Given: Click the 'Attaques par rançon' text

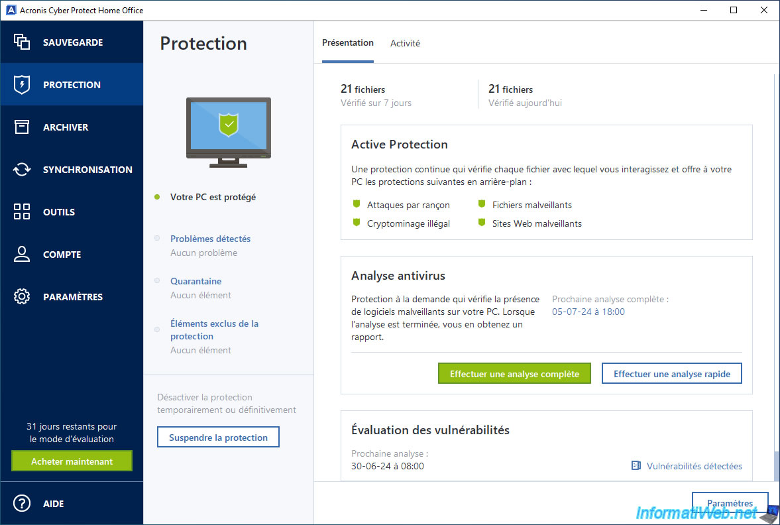Looking at the screenshot, I should pos(408,205).
